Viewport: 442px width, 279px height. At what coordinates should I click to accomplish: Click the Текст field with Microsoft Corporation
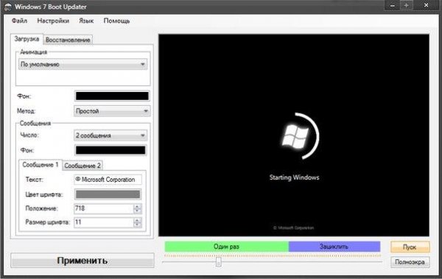pos(108,180)
